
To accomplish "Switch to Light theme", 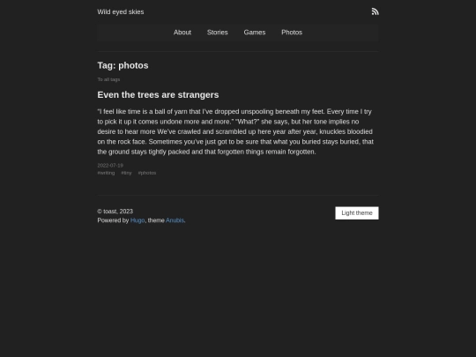I will (x=357, y=213).
